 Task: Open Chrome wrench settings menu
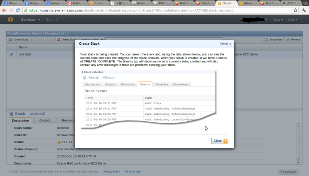[x=304, y=10]
